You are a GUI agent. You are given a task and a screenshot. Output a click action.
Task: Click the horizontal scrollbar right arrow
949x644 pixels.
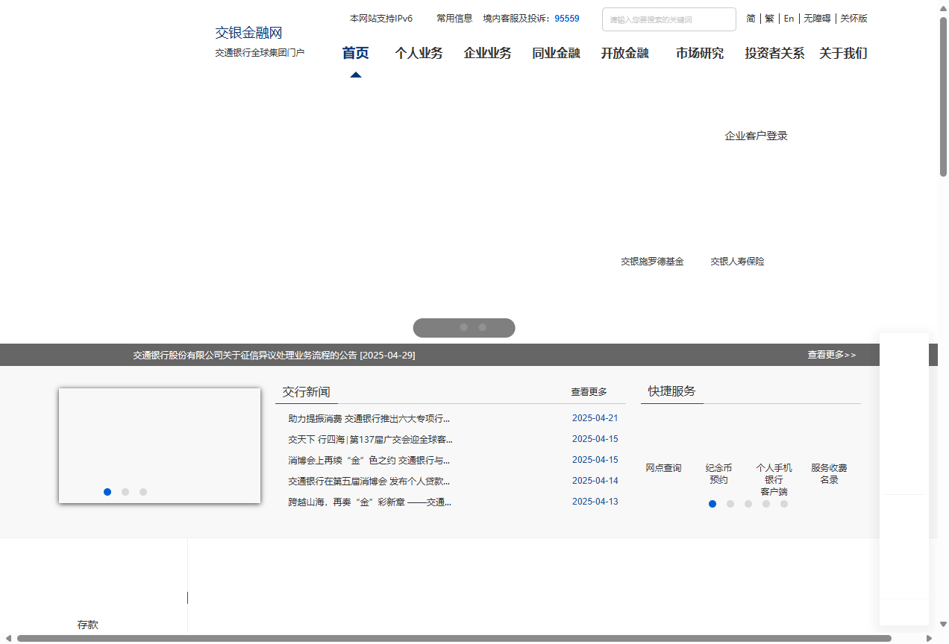pos(929,638)
